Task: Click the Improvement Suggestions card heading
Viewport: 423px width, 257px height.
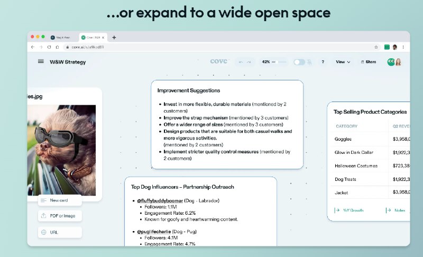Action: [189, 90]
